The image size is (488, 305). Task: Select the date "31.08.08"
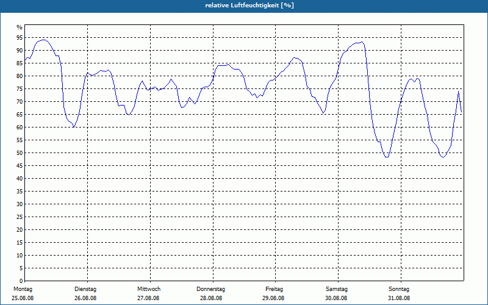click(399, 298)
